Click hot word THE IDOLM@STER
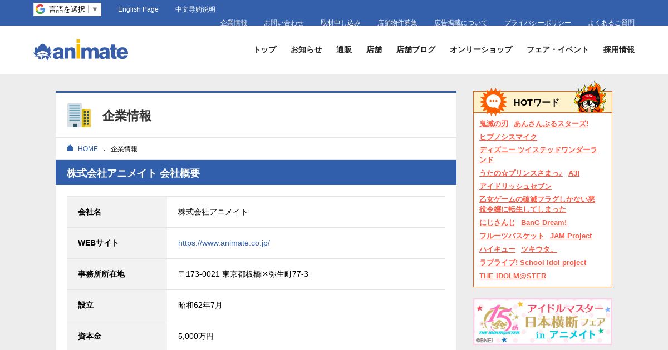The image size is (668, 350). click(x=513, y=276)
